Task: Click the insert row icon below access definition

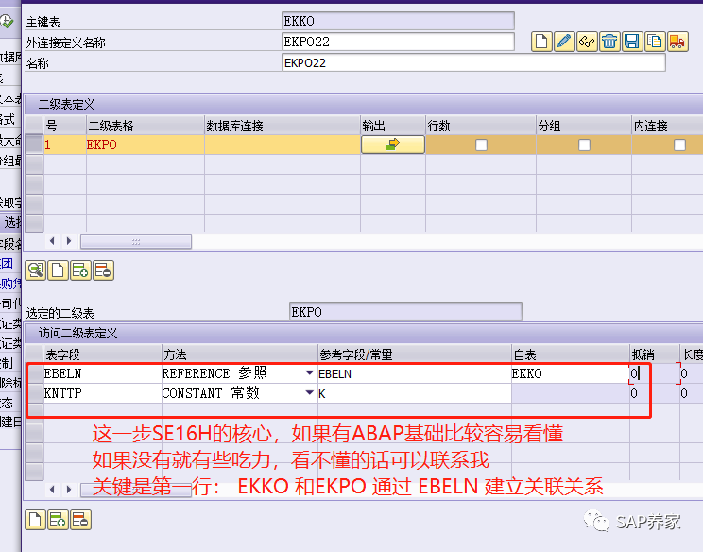Action: [58, 520]
